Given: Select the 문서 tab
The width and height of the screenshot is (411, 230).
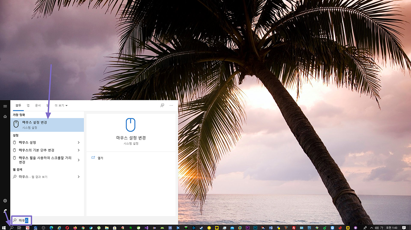Looking at the screenshot, I should click(x=38, y=105).
